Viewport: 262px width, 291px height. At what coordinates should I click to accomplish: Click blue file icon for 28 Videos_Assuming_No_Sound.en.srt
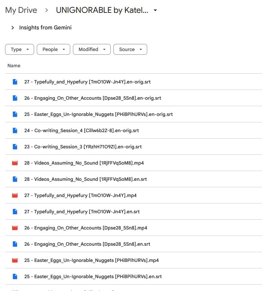pos(15,179)
